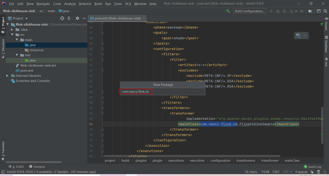The width and height of the screenshot is (329, 176).
Task: Open the 2: Favorites side tab
Action: pyautogui.click(x=3, y=151)
